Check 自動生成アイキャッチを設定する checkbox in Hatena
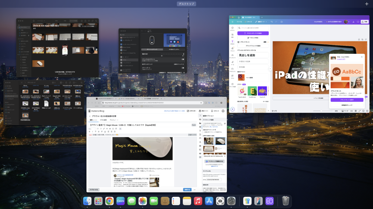Screen dimensions: 373x209 (204, 132)
